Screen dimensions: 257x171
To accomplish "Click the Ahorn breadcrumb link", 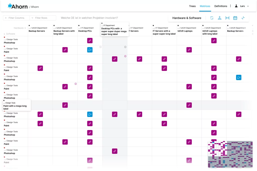I will coord(35,7).
